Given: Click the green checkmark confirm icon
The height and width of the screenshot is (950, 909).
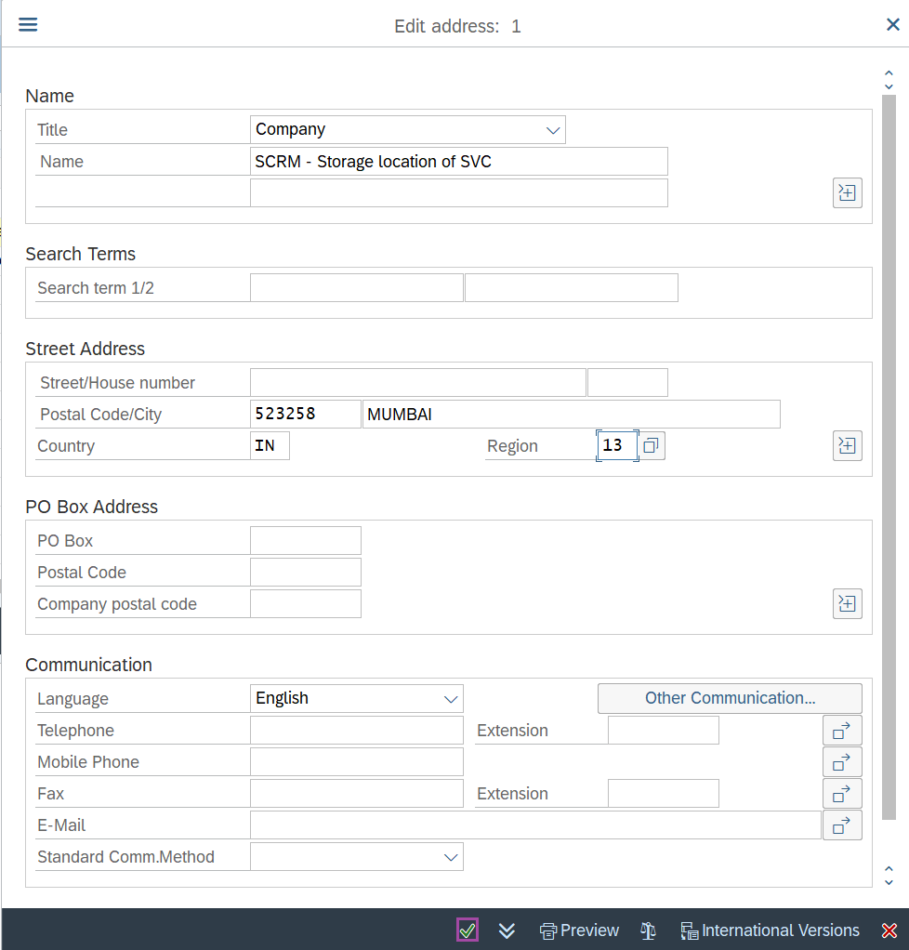Looking at the screenshot, I should [x=468, y=930].
